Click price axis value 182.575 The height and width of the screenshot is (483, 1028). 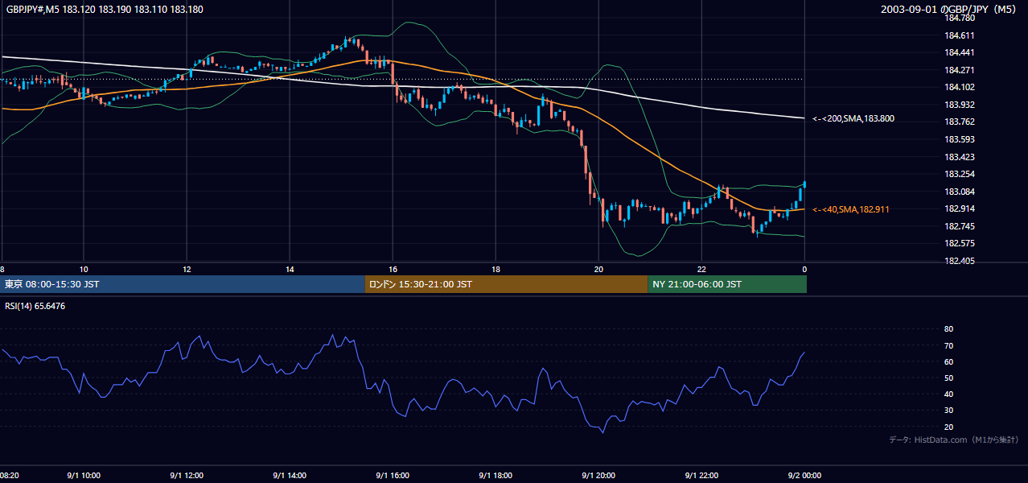click(x=959, y=244)
